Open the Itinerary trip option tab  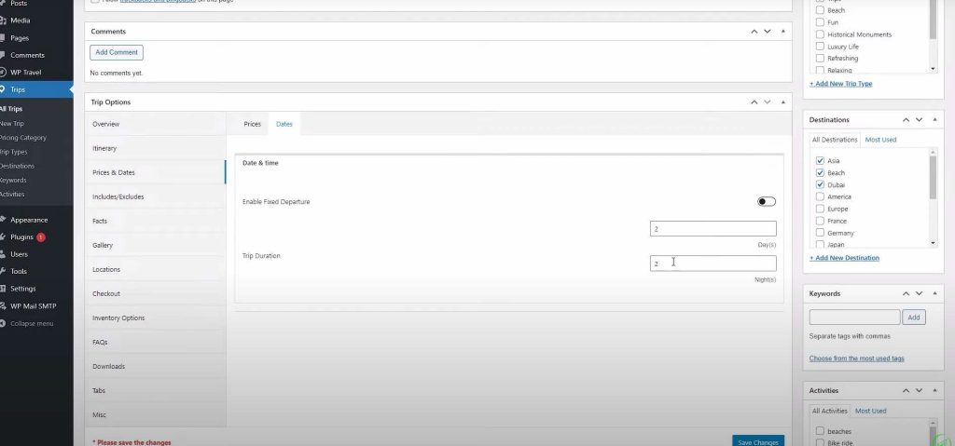tap(155, 148)
